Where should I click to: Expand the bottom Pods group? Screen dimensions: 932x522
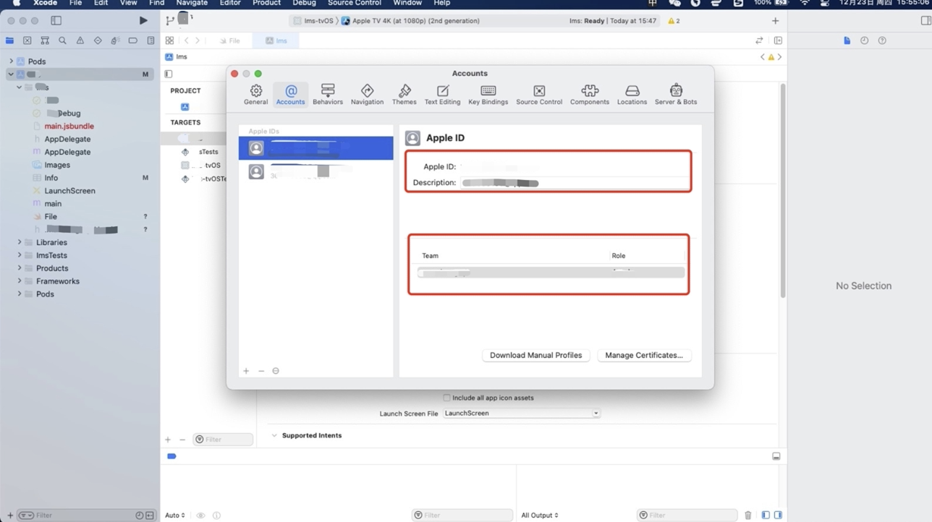20,294
